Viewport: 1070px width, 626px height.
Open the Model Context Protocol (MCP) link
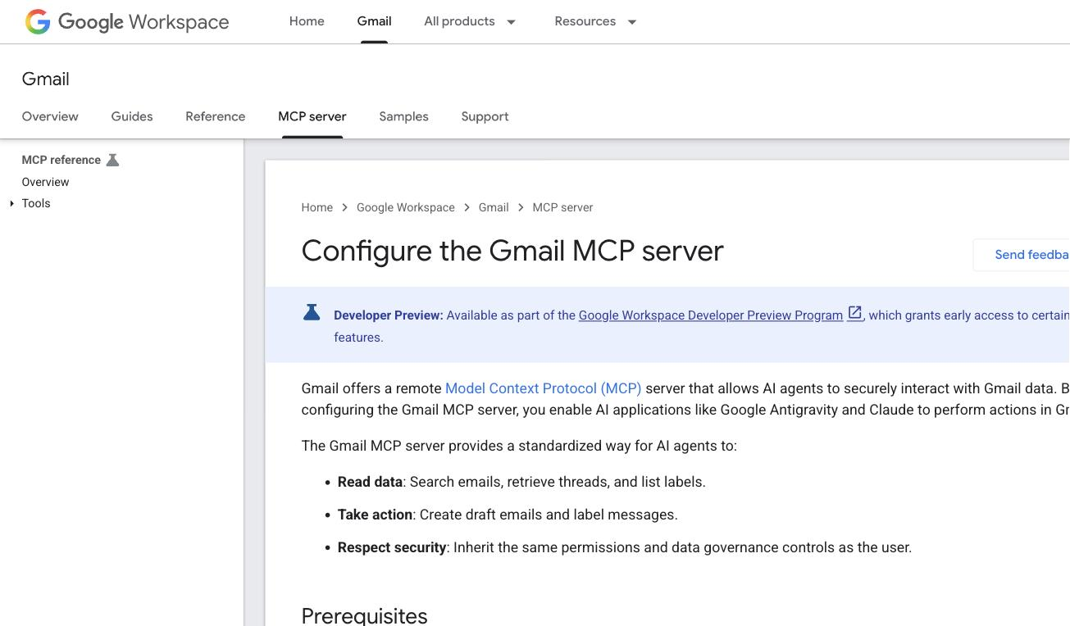[x=543, y=388]
